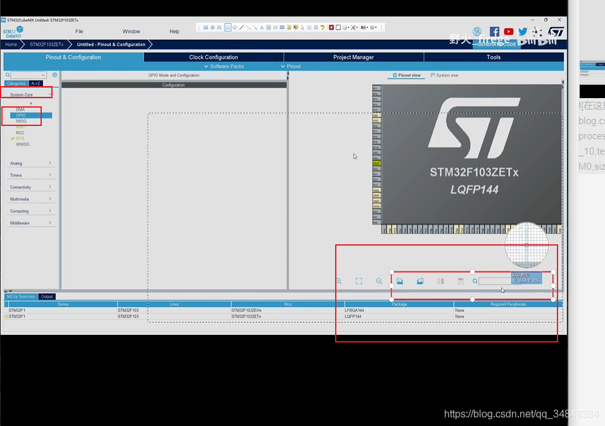This screenshot has width=605, height=426.
Task: Click the red record button icon
Action: tap(331, 27)
